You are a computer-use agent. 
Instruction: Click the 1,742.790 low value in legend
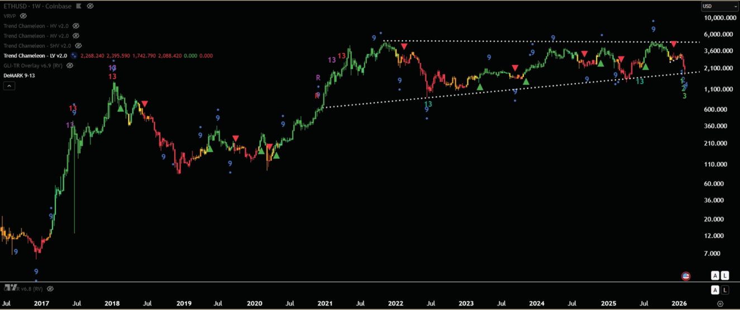click(144, 56)
